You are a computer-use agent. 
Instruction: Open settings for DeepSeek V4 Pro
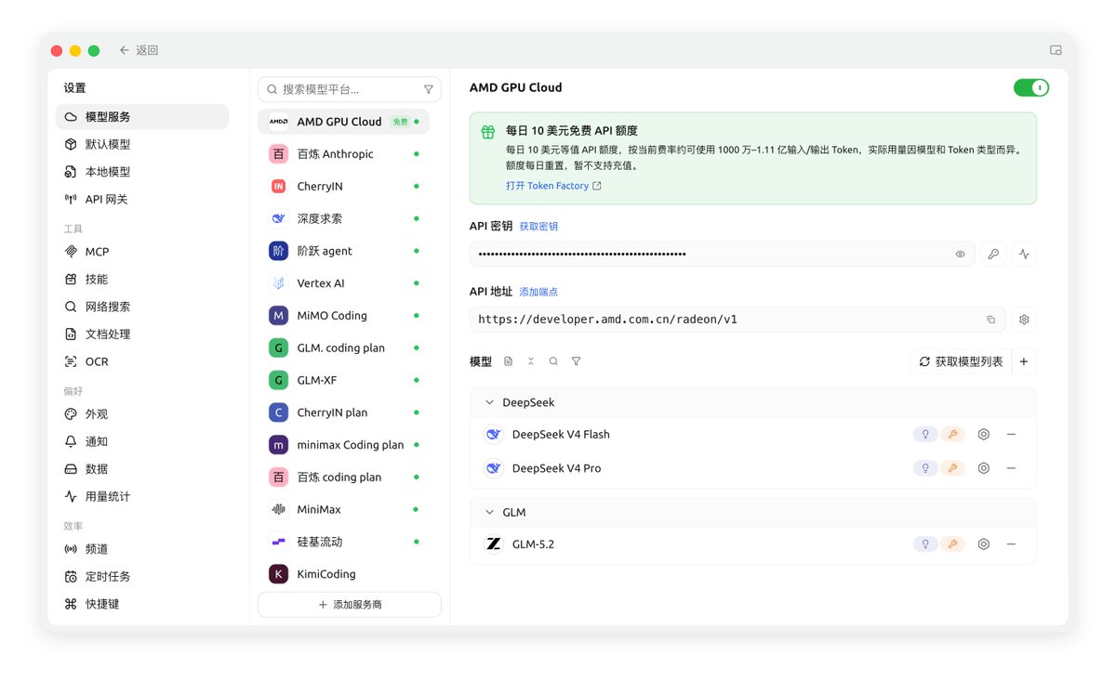[983, 468]
